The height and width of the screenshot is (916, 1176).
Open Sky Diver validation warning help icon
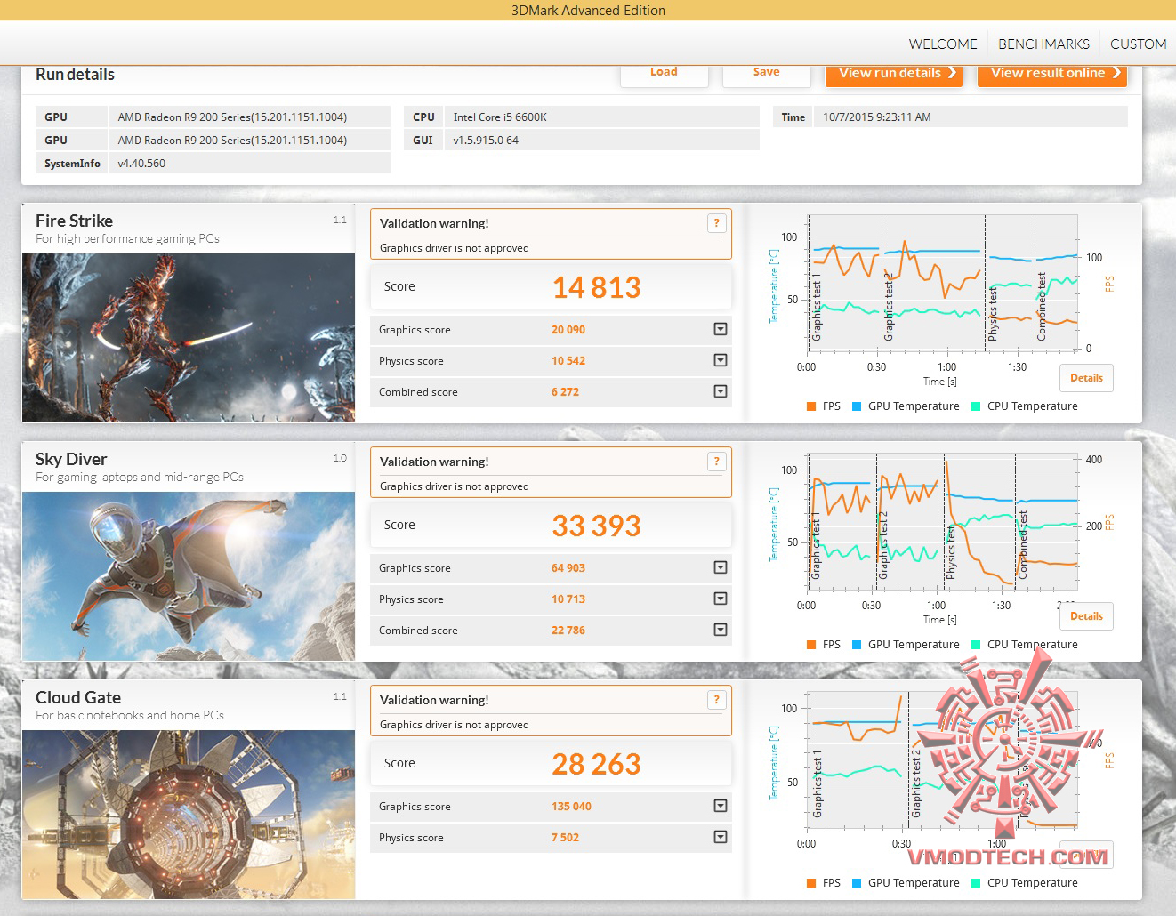pos(716,462)
